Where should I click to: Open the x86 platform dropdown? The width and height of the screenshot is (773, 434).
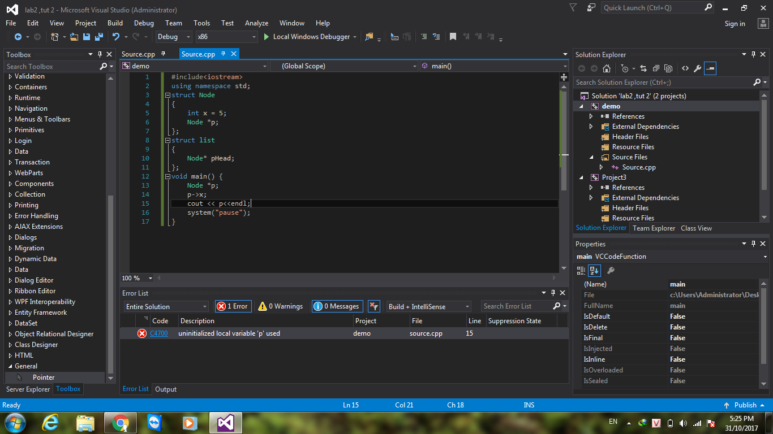pyautogui.click(x=226, y=37)
